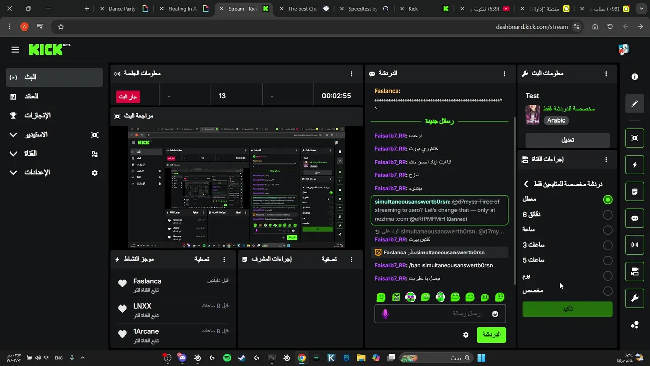Select the screen capture icon in right sidebar
The image size is (650, 366).
click(635, 138)
